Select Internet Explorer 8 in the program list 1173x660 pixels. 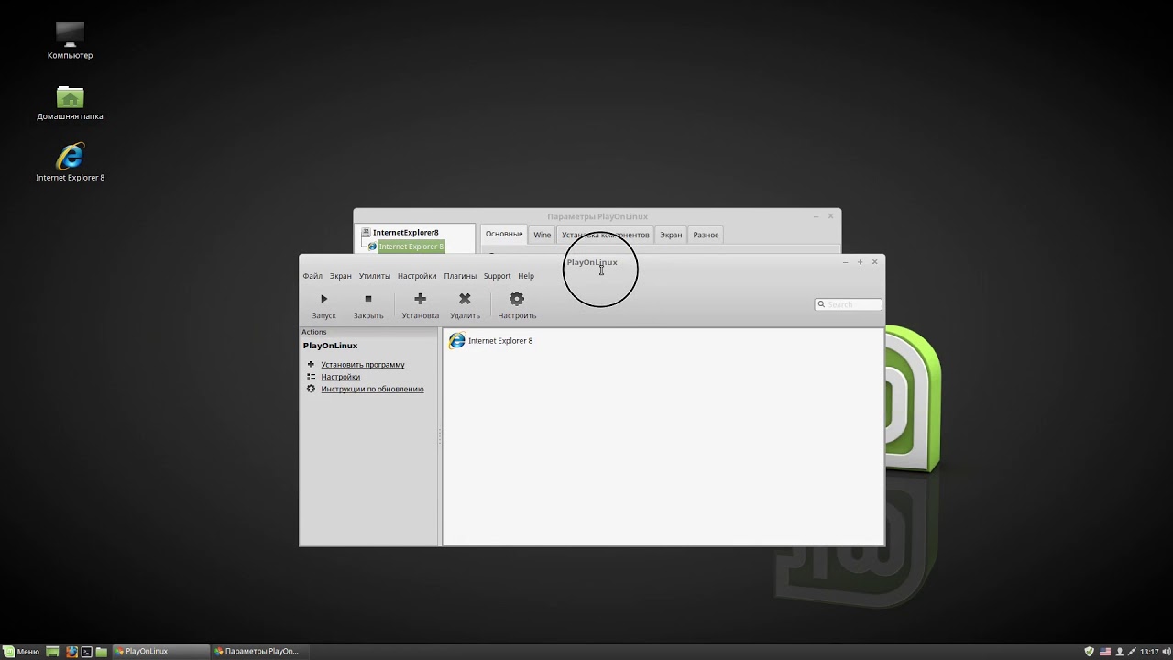point(490,341)
